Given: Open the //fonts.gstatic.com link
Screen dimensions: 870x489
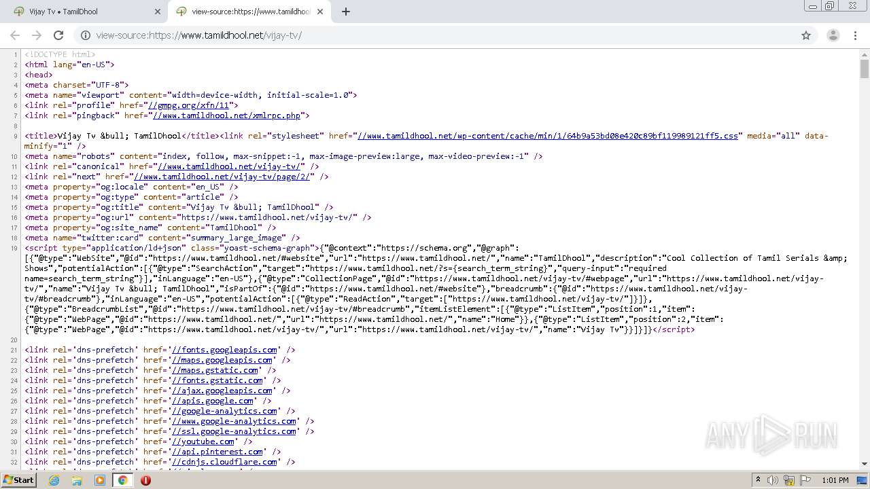Looking at the screenshot, I should pos(217,380).
